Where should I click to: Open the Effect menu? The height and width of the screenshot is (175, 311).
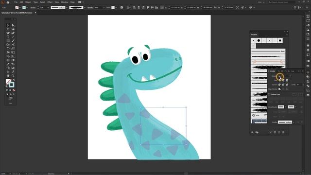[x=50, y=2]
